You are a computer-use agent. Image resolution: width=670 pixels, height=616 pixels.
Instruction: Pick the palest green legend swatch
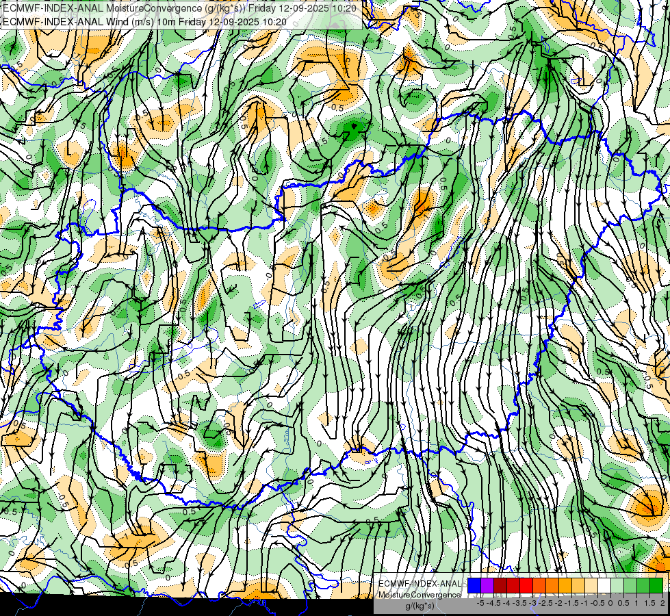[x=617, y=585]
